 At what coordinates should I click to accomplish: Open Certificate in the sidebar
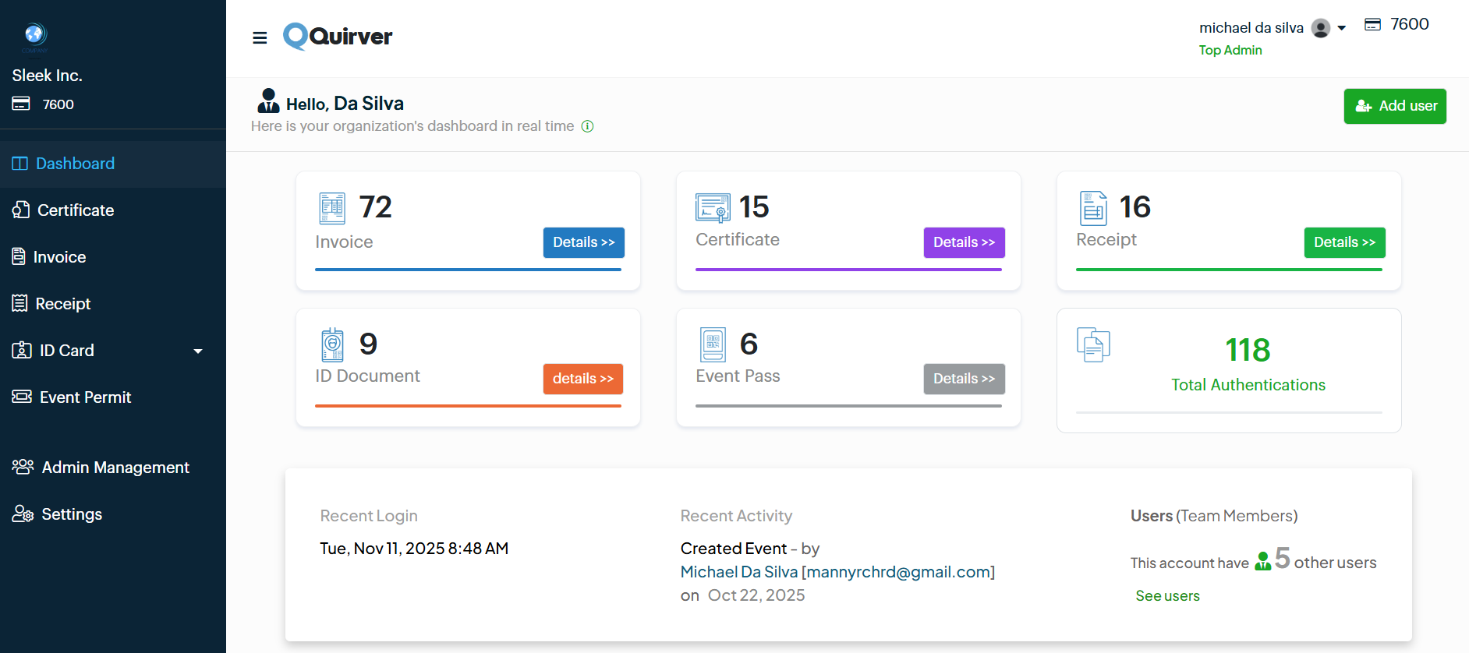(75, 210)
